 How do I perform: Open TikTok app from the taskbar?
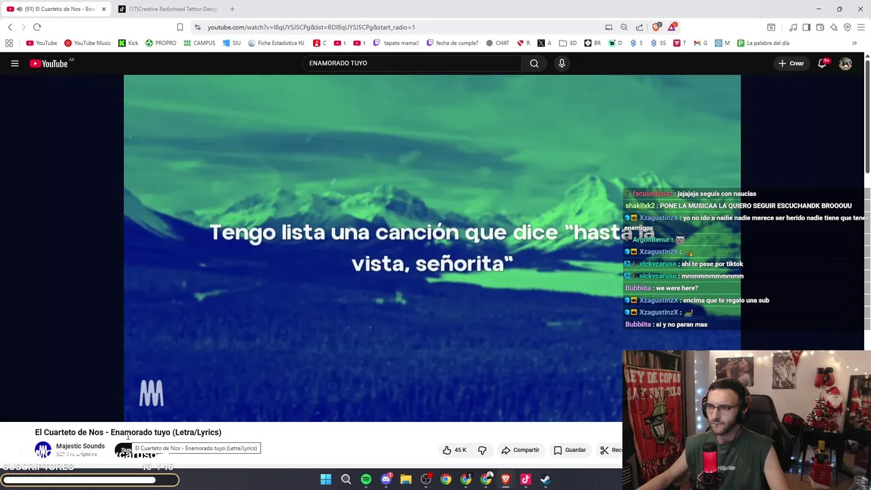tap(525, 479)
